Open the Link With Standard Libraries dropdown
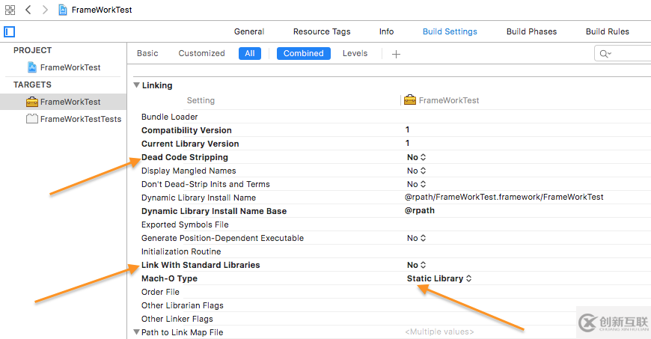 click(x=417, y=265)
